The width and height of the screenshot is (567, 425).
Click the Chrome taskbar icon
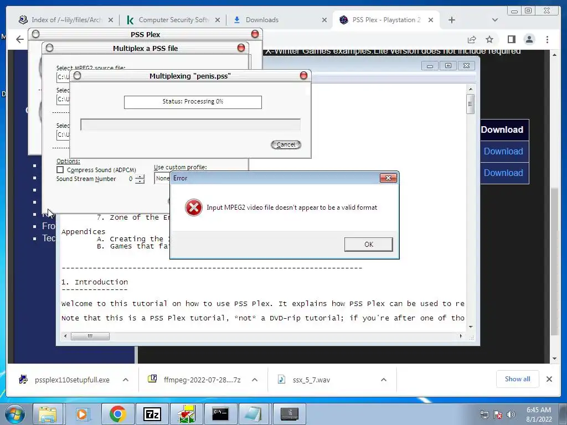117,414
